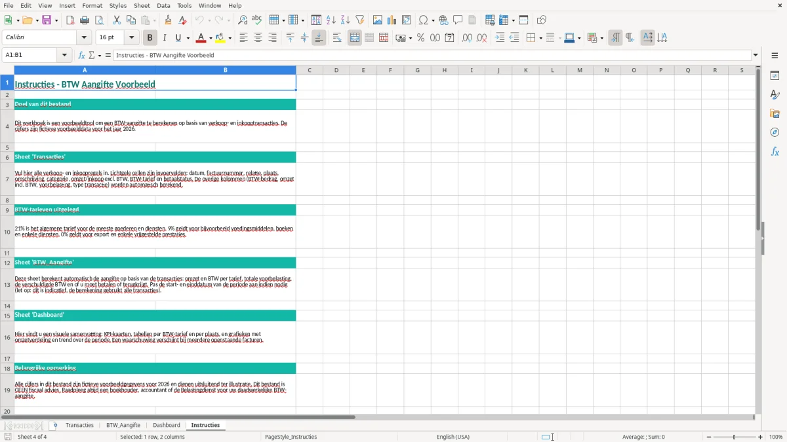Switch to the BTW_Aangifte sheet tab

[123, 425]
